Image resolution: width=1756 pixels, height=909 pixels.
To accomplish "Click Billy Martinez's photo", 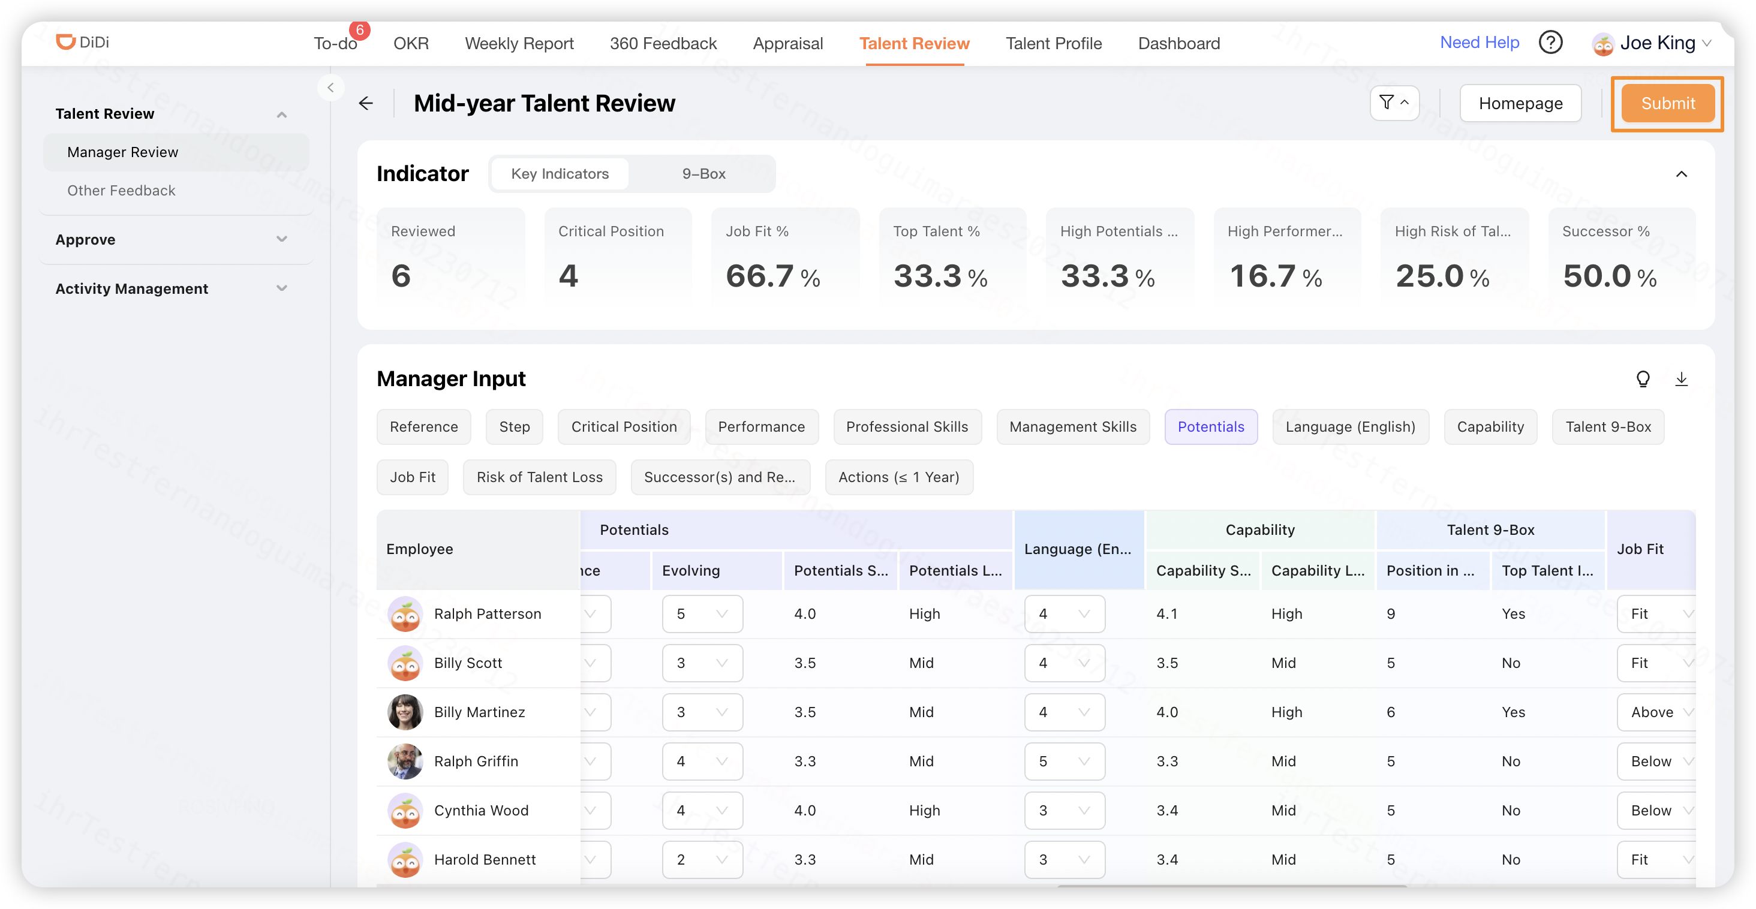I will [405, 712].
